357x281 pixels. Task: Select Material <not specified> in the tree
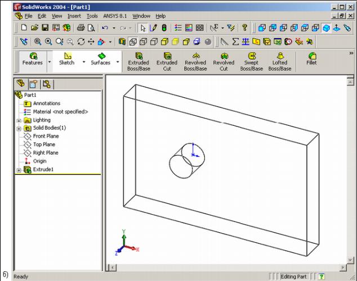pyautogui.click(x=60, y=111)
